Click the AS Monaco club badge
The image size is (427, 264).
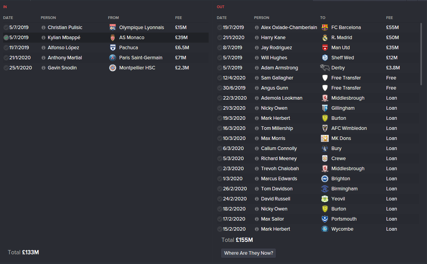click(113, 38)
